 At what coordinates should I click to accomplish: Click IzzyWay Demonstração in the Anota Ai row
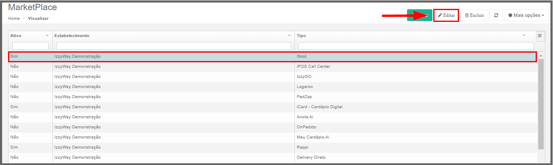[77, 117]
